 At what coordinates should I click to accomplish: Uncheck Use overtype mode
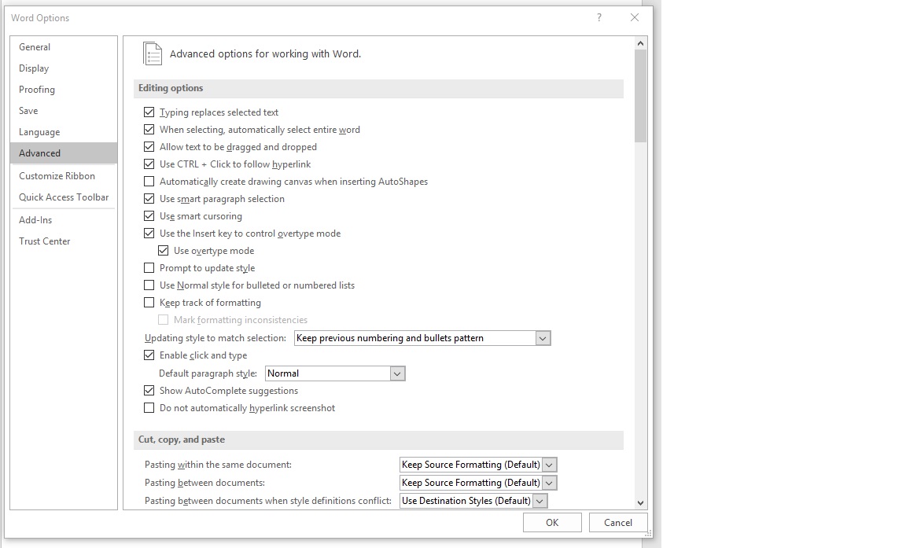164,251
